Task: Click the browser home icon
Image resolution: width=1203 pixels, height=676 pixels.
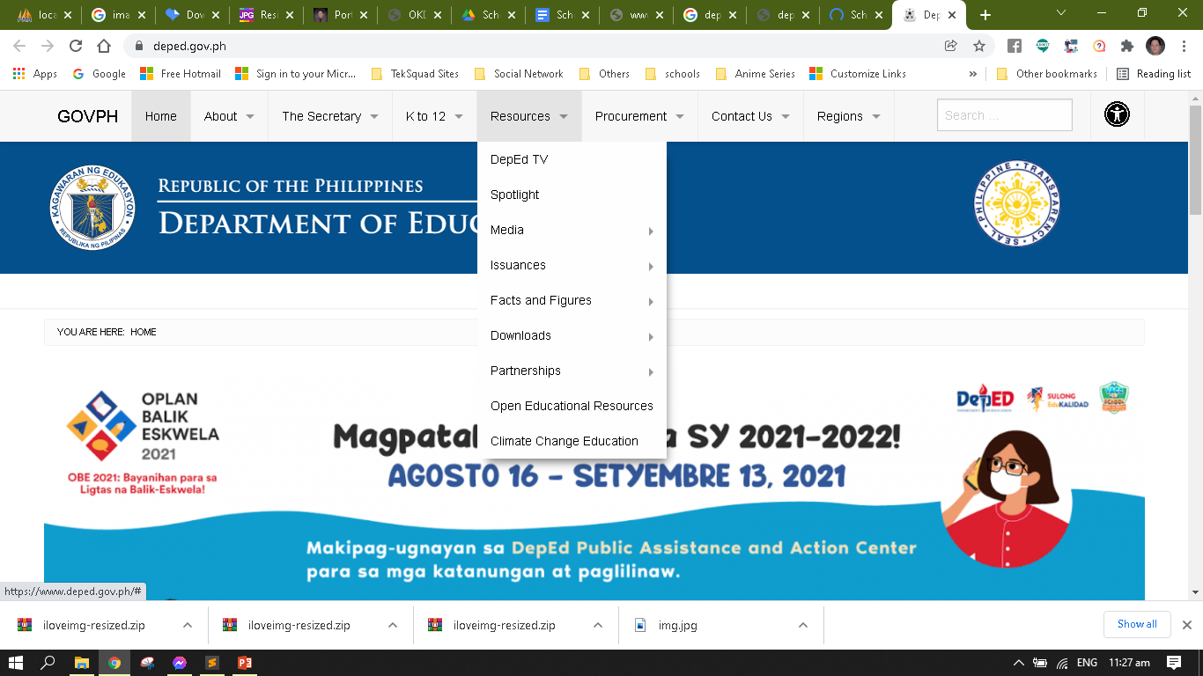Action: (104, 46)
